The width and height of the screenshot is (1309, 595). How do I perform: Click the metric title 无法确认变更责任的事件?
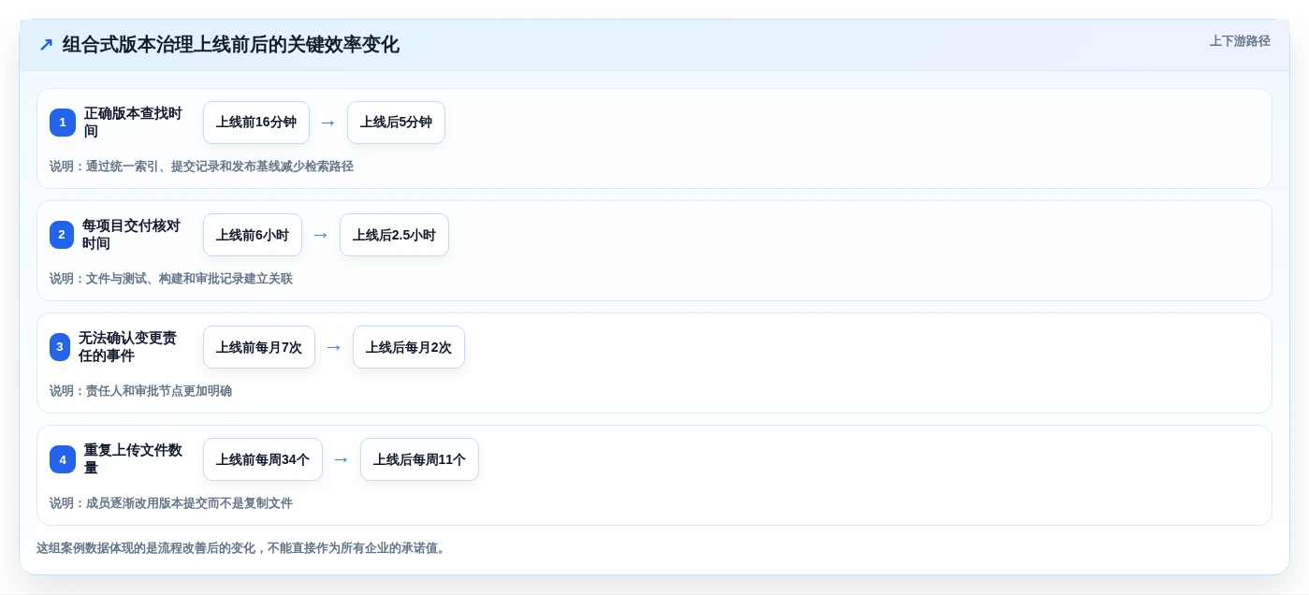(x=127, y=347)
